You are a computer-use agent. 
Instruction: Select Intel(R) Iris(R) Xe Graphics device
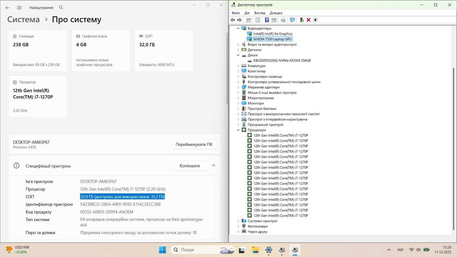click(272, 34)
